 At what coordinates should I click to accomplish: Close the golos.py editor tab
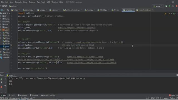[x=133, y=10]
